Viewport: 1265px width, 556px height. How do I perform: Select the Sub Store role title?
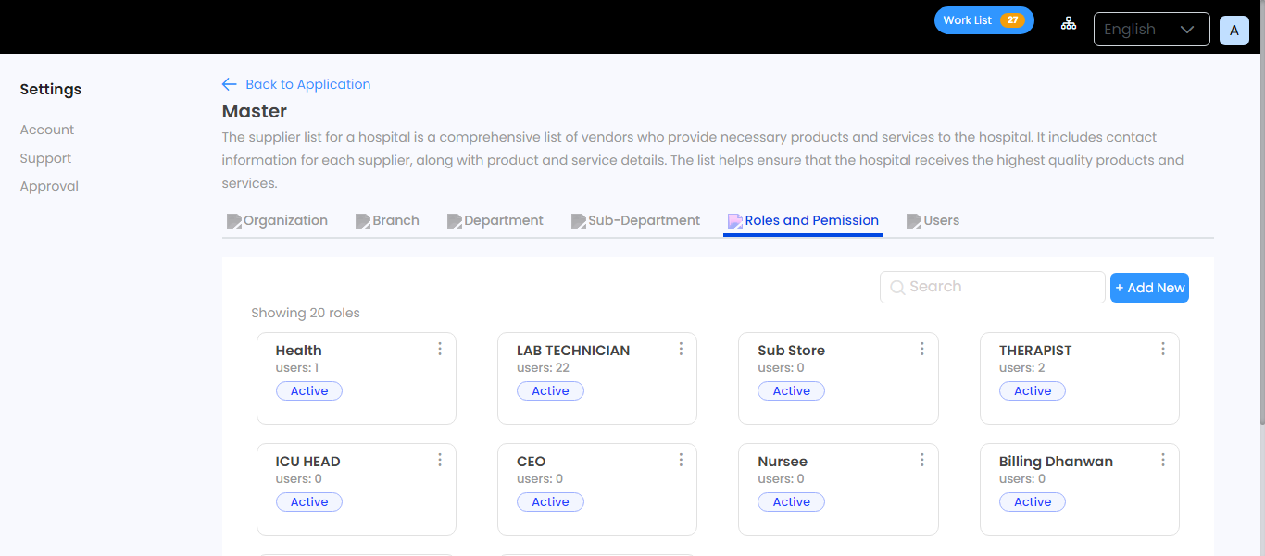(x=792, y=351)
